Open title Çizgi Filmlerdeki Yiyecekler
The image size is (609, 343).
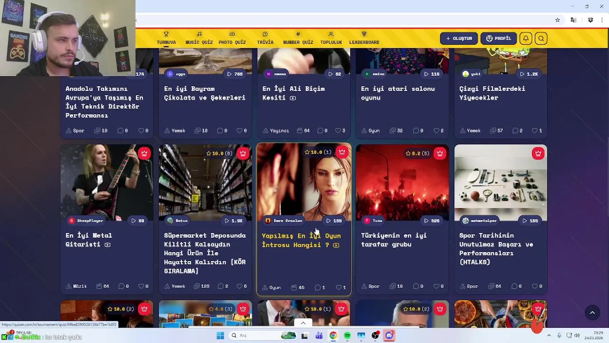point(492,93)
